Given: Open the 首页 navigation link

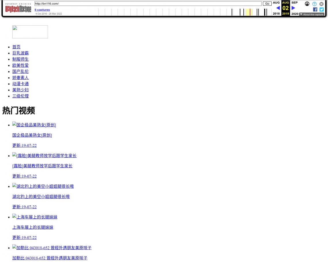Looking at the screenshot, I should click(x=16, y=47).
